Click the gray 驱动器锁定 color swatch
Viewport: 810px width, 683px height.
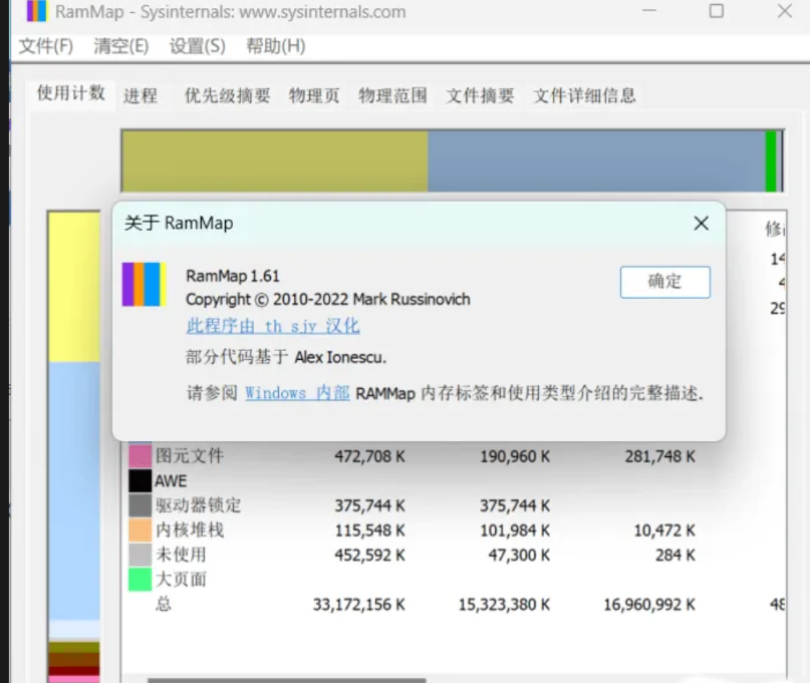point(140,505)
